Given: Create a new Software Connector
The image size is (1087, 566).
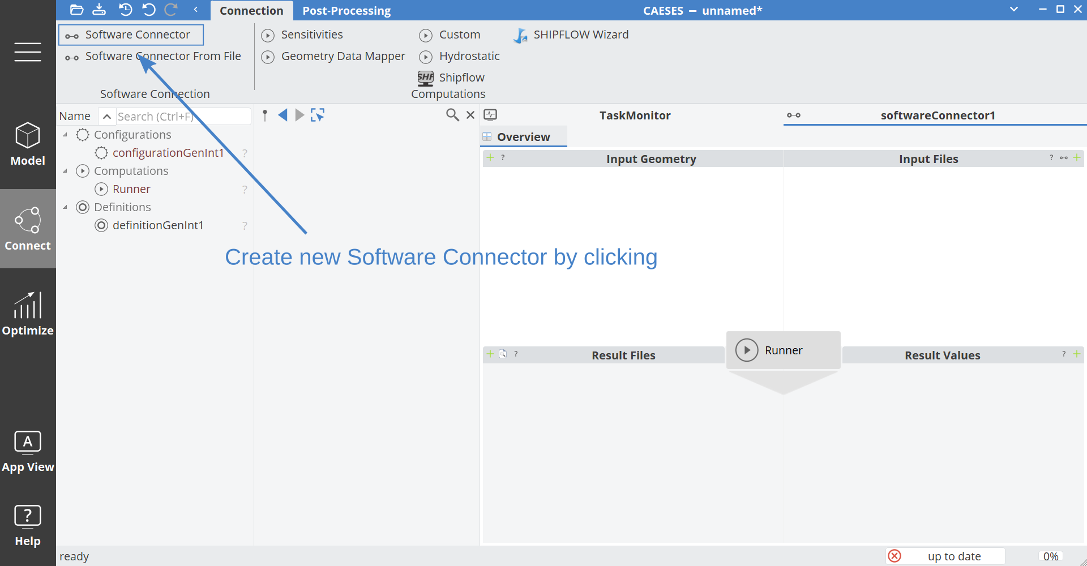Looking at the screenshot, I should point(131,35).
